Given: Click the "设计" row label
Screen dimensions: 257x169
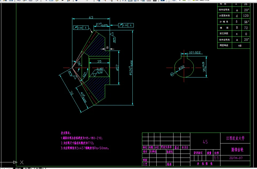Looking at the screenshot, I should click(x=145, y=151).
